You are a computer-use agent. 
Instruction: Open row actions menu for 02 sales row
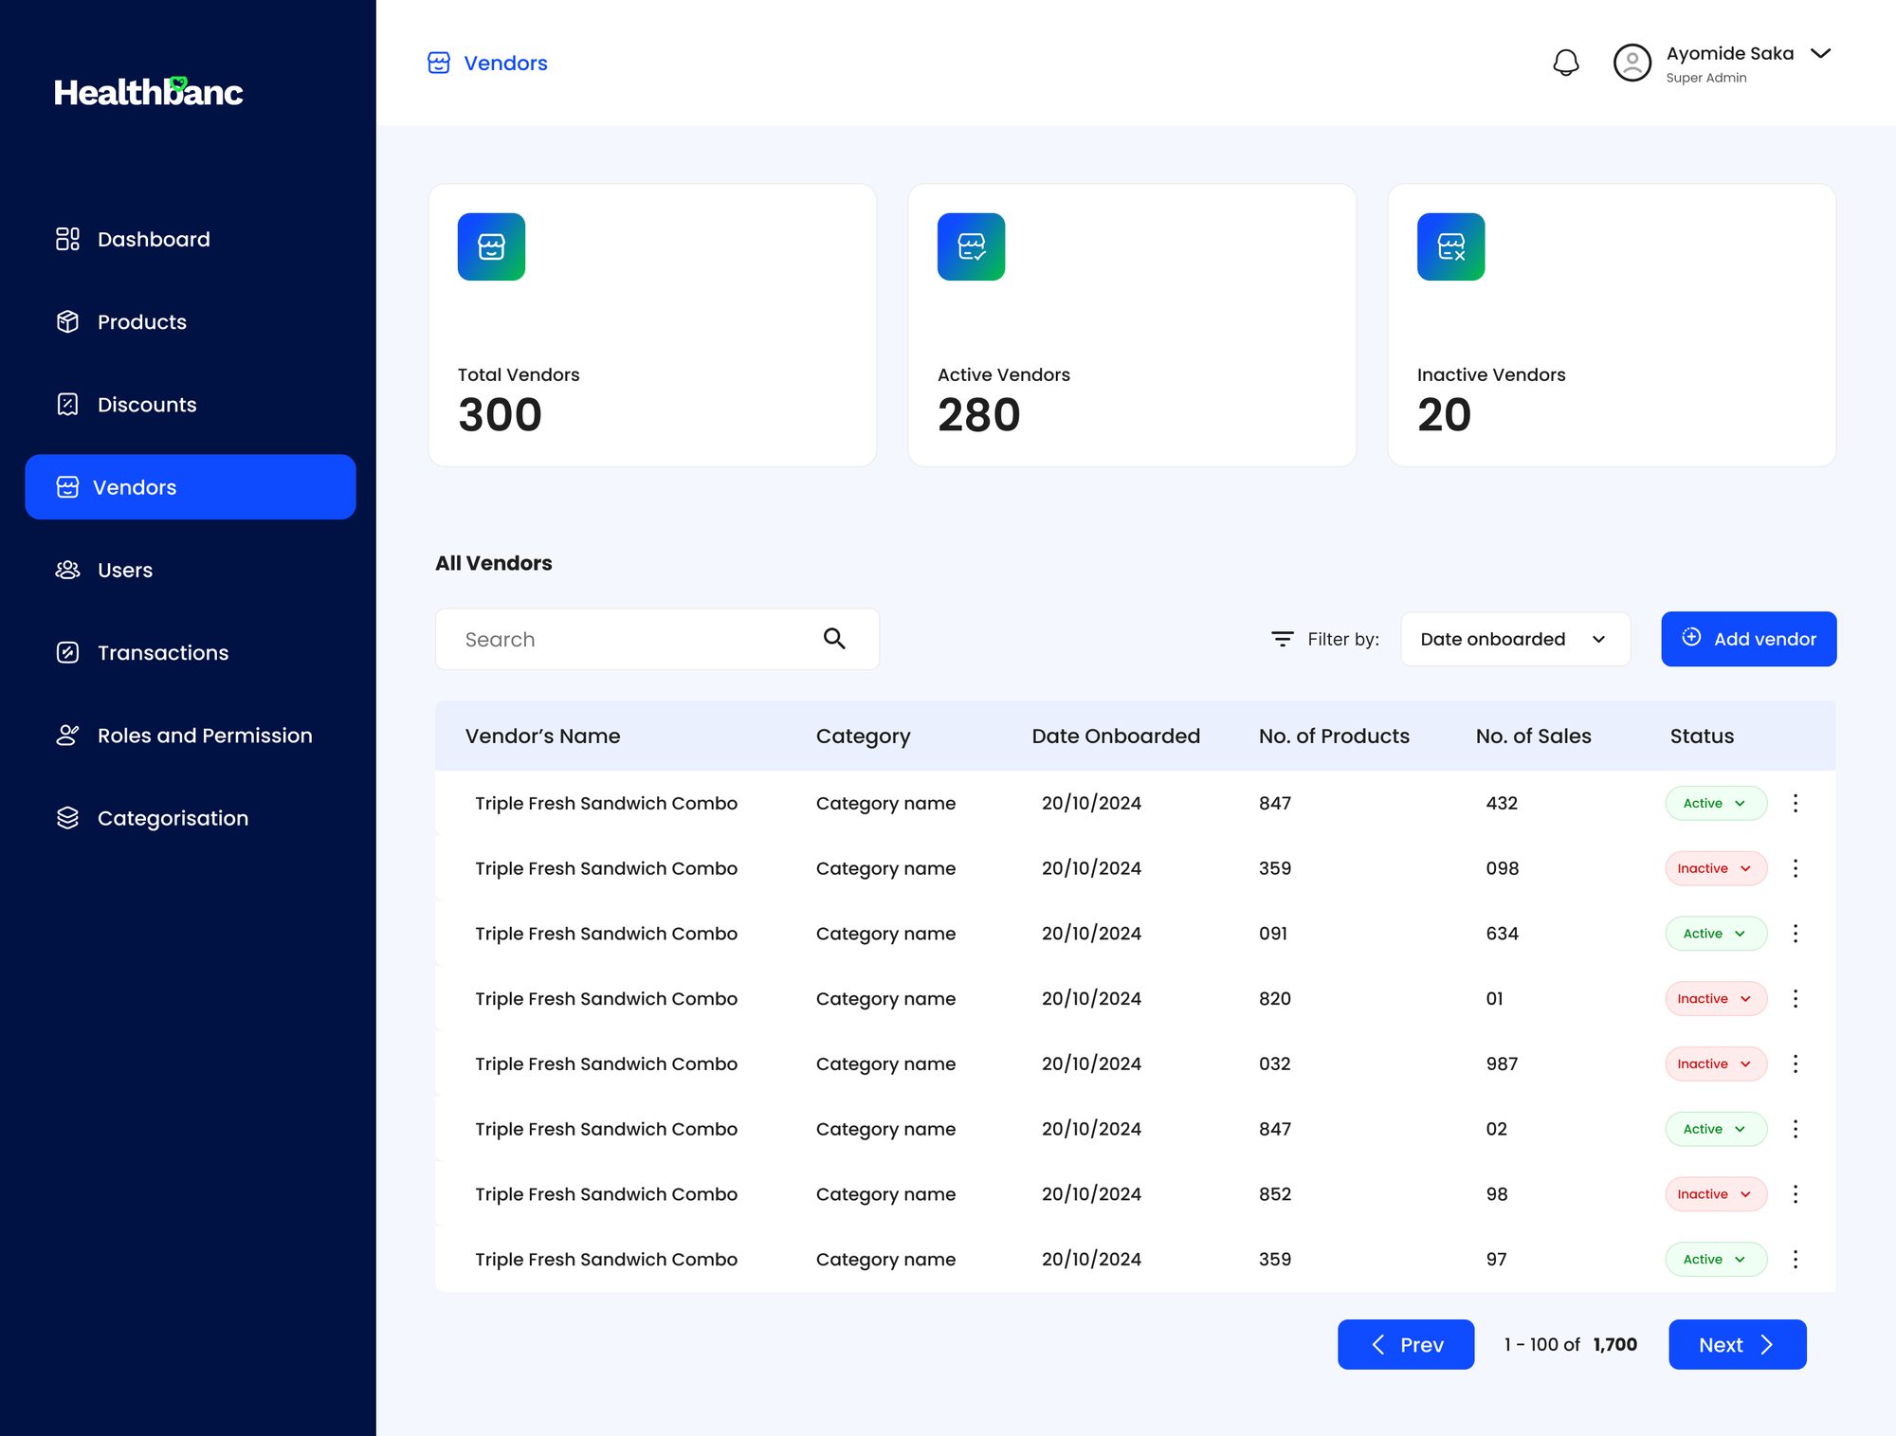1795,1129
